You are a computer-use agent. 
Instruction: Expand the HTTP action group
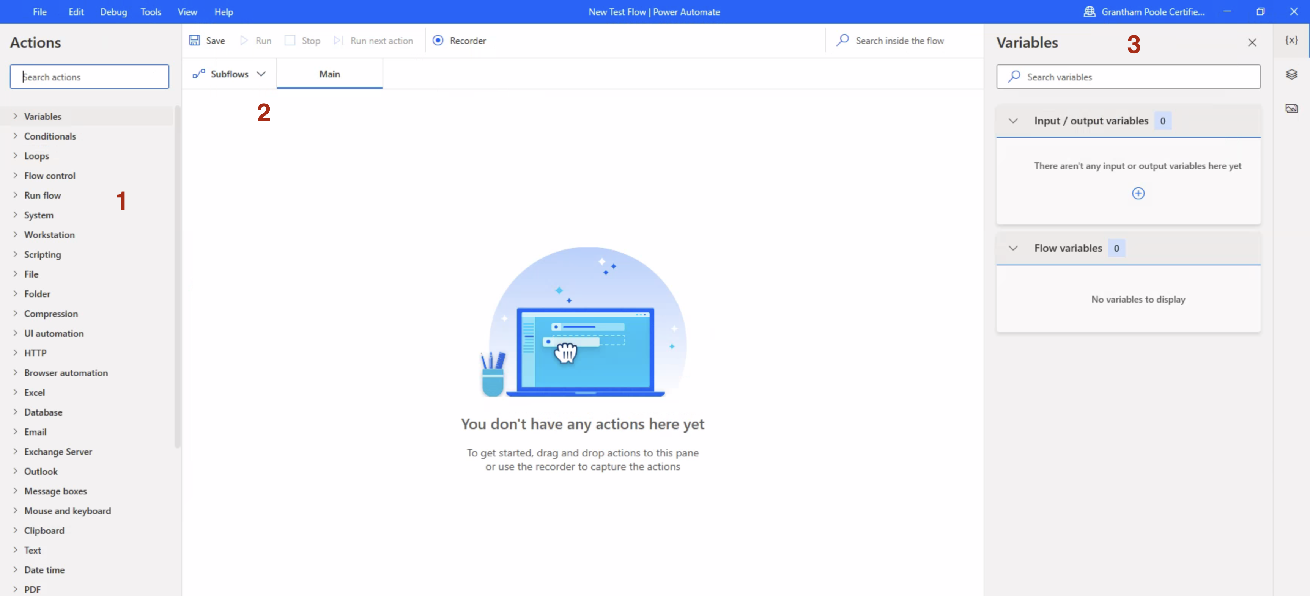pyautogui.click(x=15, y=353)
